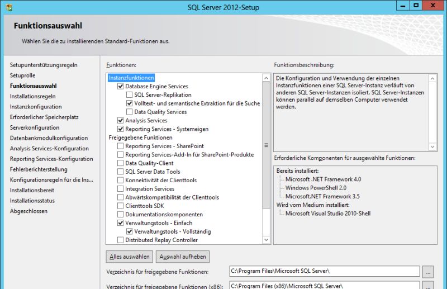Uncheck Volltext- und semantische Extraktion checkbox
The image size is (447, 289).
pos(130,103)
